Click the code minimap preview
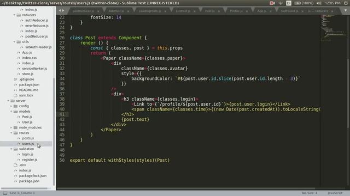Screen dimensions: 350x196 coord(334,28)
